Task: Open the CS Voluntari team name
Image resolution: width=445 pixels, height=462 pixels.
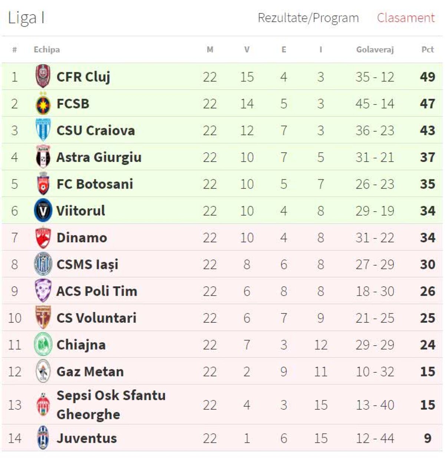Action: 96,318
